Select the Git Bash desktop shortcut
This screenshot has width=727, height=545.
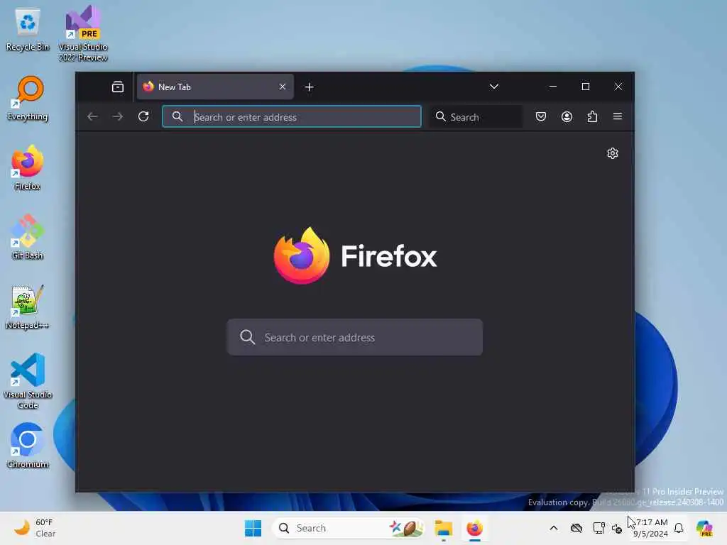(28, 237)
